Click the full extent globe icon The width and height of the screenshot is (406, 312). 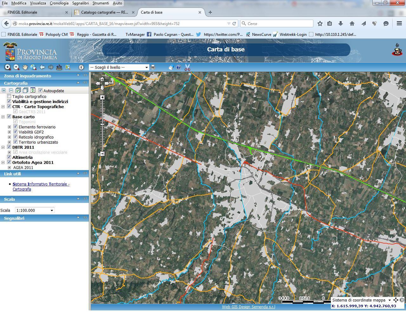click(x=33, y=67)
